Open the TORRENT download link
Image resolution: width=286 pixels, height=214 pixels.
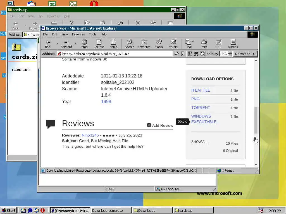coord(201,108)
